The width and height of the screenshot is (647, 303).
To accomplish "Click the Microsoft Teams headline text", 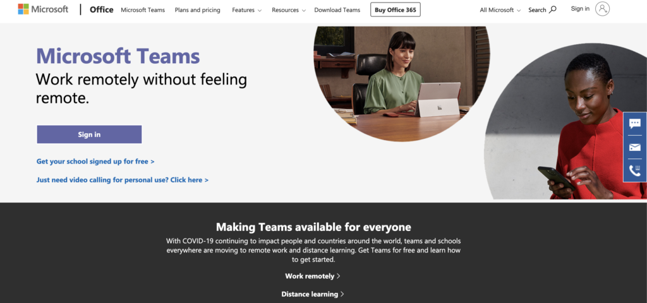I will pyautogui.click(x=118, y=56).
